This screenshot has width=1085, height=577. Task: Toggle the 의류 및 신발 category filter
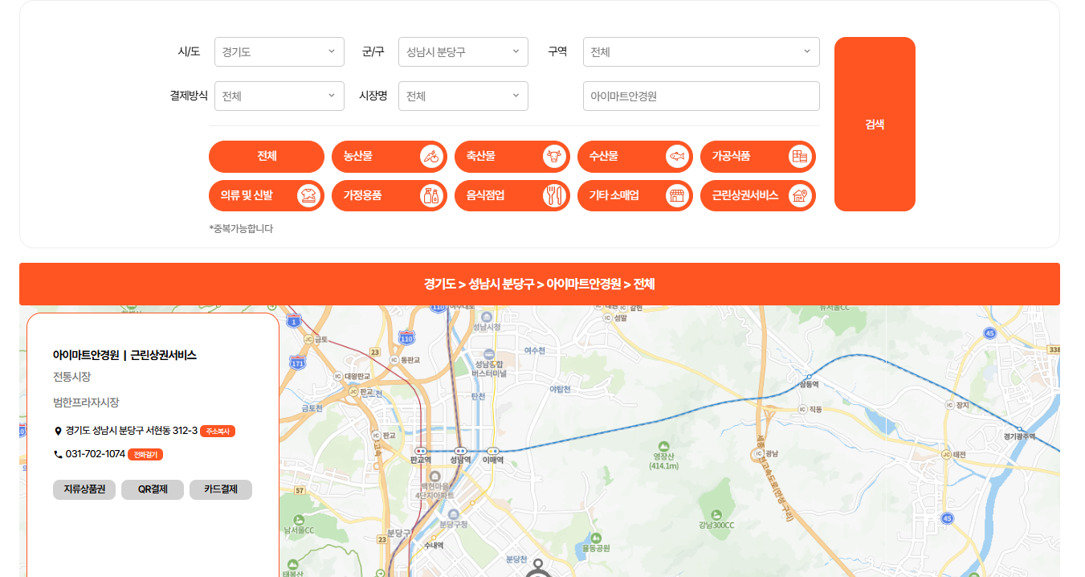coord(267,195)
